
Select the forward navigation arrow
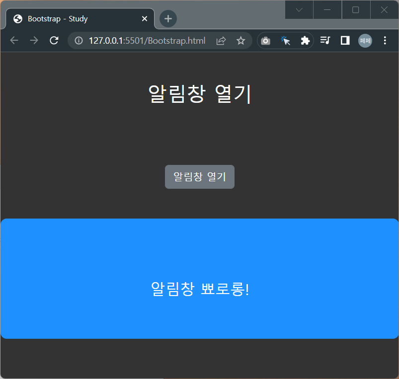coord(33,40)
